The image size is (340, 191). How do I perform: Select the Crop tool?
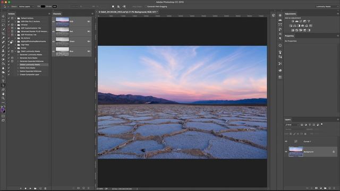coord(3,33)
